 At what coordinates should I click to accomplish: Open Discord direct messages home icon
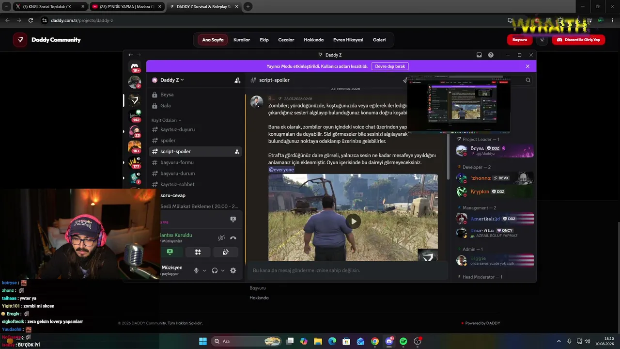point(135,66)
